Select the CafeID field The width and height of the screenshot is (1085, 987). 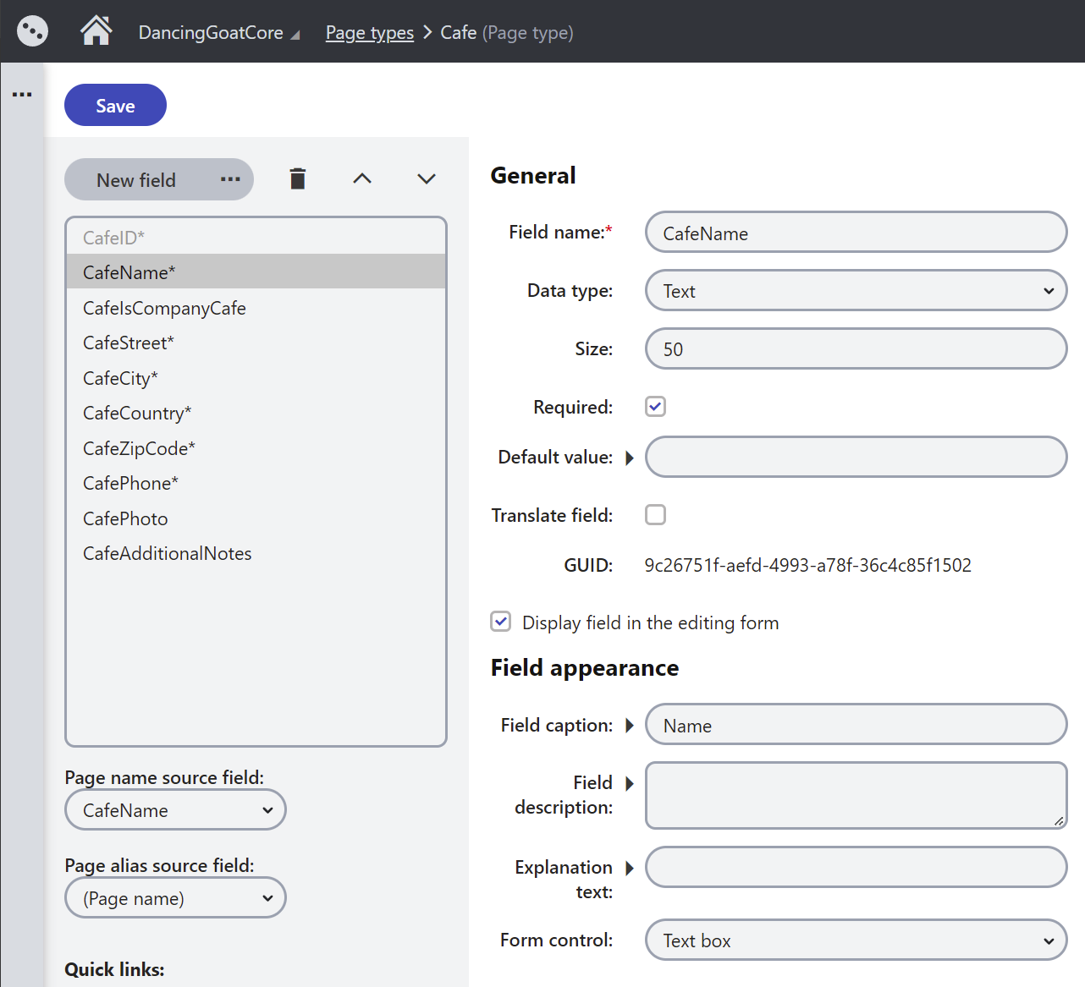point(256,237)
